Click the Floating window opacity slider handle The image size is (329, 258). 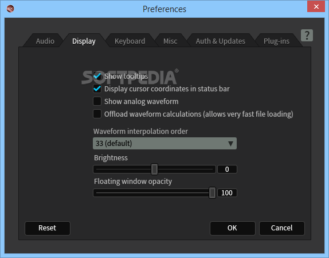[212, 193]
